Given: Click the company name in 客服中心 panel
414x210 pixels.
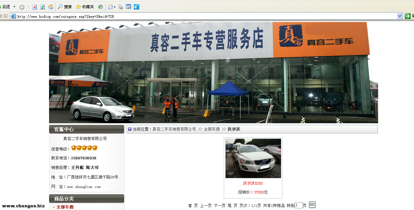Looking at the screenshot, I should click(85, 139).
